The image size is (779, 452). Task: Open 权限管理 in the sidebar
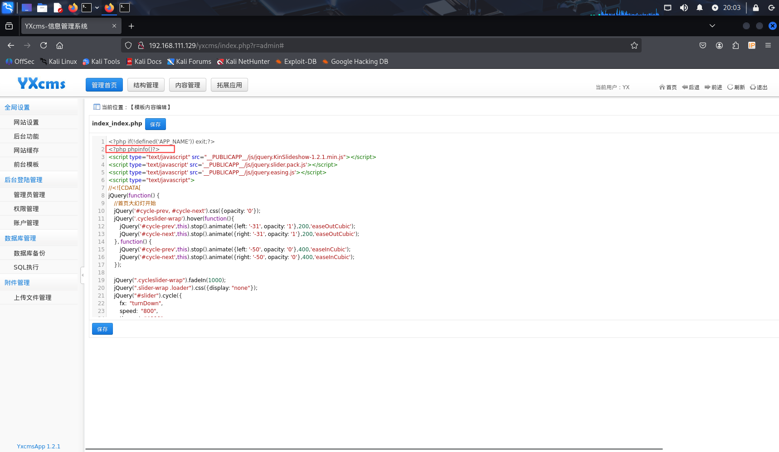coord(26,209)
